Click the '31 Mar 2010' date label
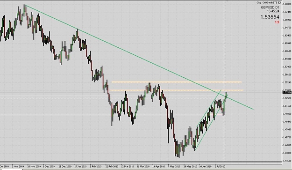292x170 pixels. coord(143,166)
